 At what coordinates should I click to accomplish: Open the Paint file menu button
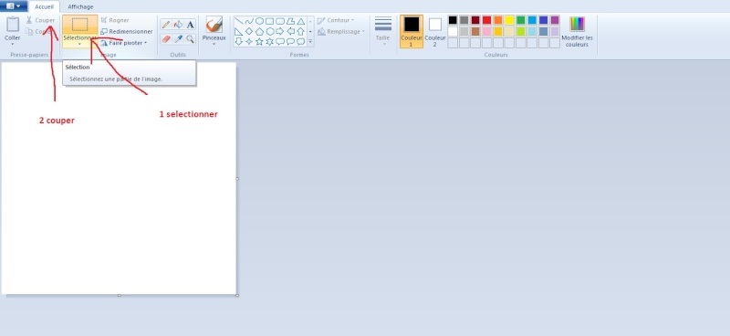(x=14, y=6)
